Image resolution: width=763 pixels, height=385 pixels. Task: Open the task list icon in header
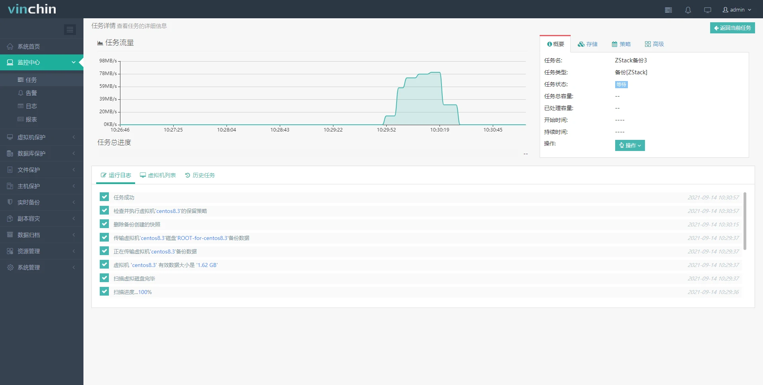668,10
